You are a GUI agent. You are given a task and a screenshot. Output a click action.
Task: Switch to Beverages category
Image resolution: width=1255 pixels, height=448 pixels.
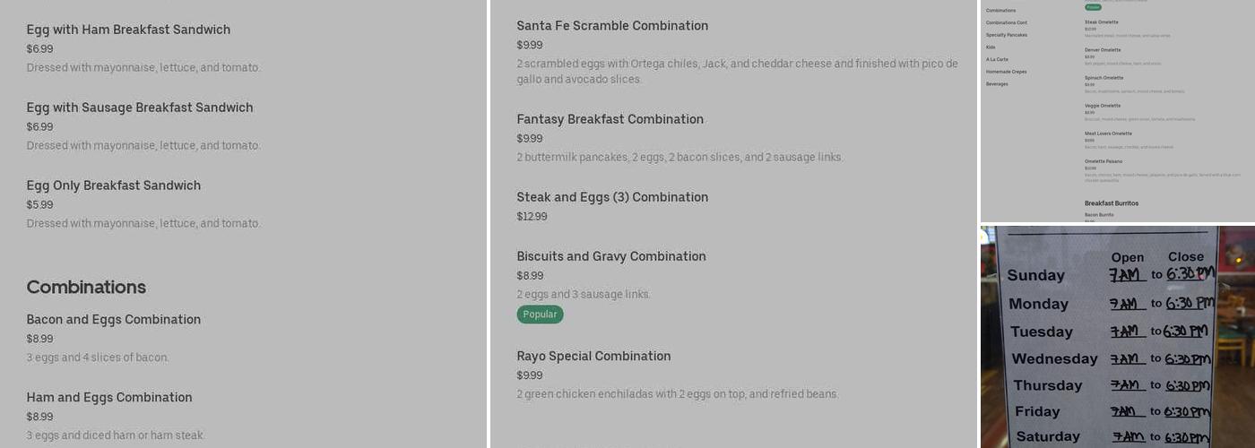(x=997, y=84)
